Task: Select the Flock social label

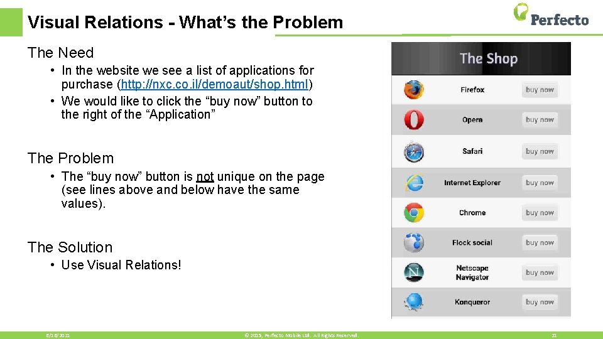Action: click(x=472, y=242)
